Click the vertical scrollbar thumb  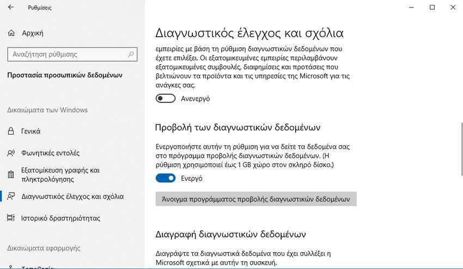[x=461, y=149]
